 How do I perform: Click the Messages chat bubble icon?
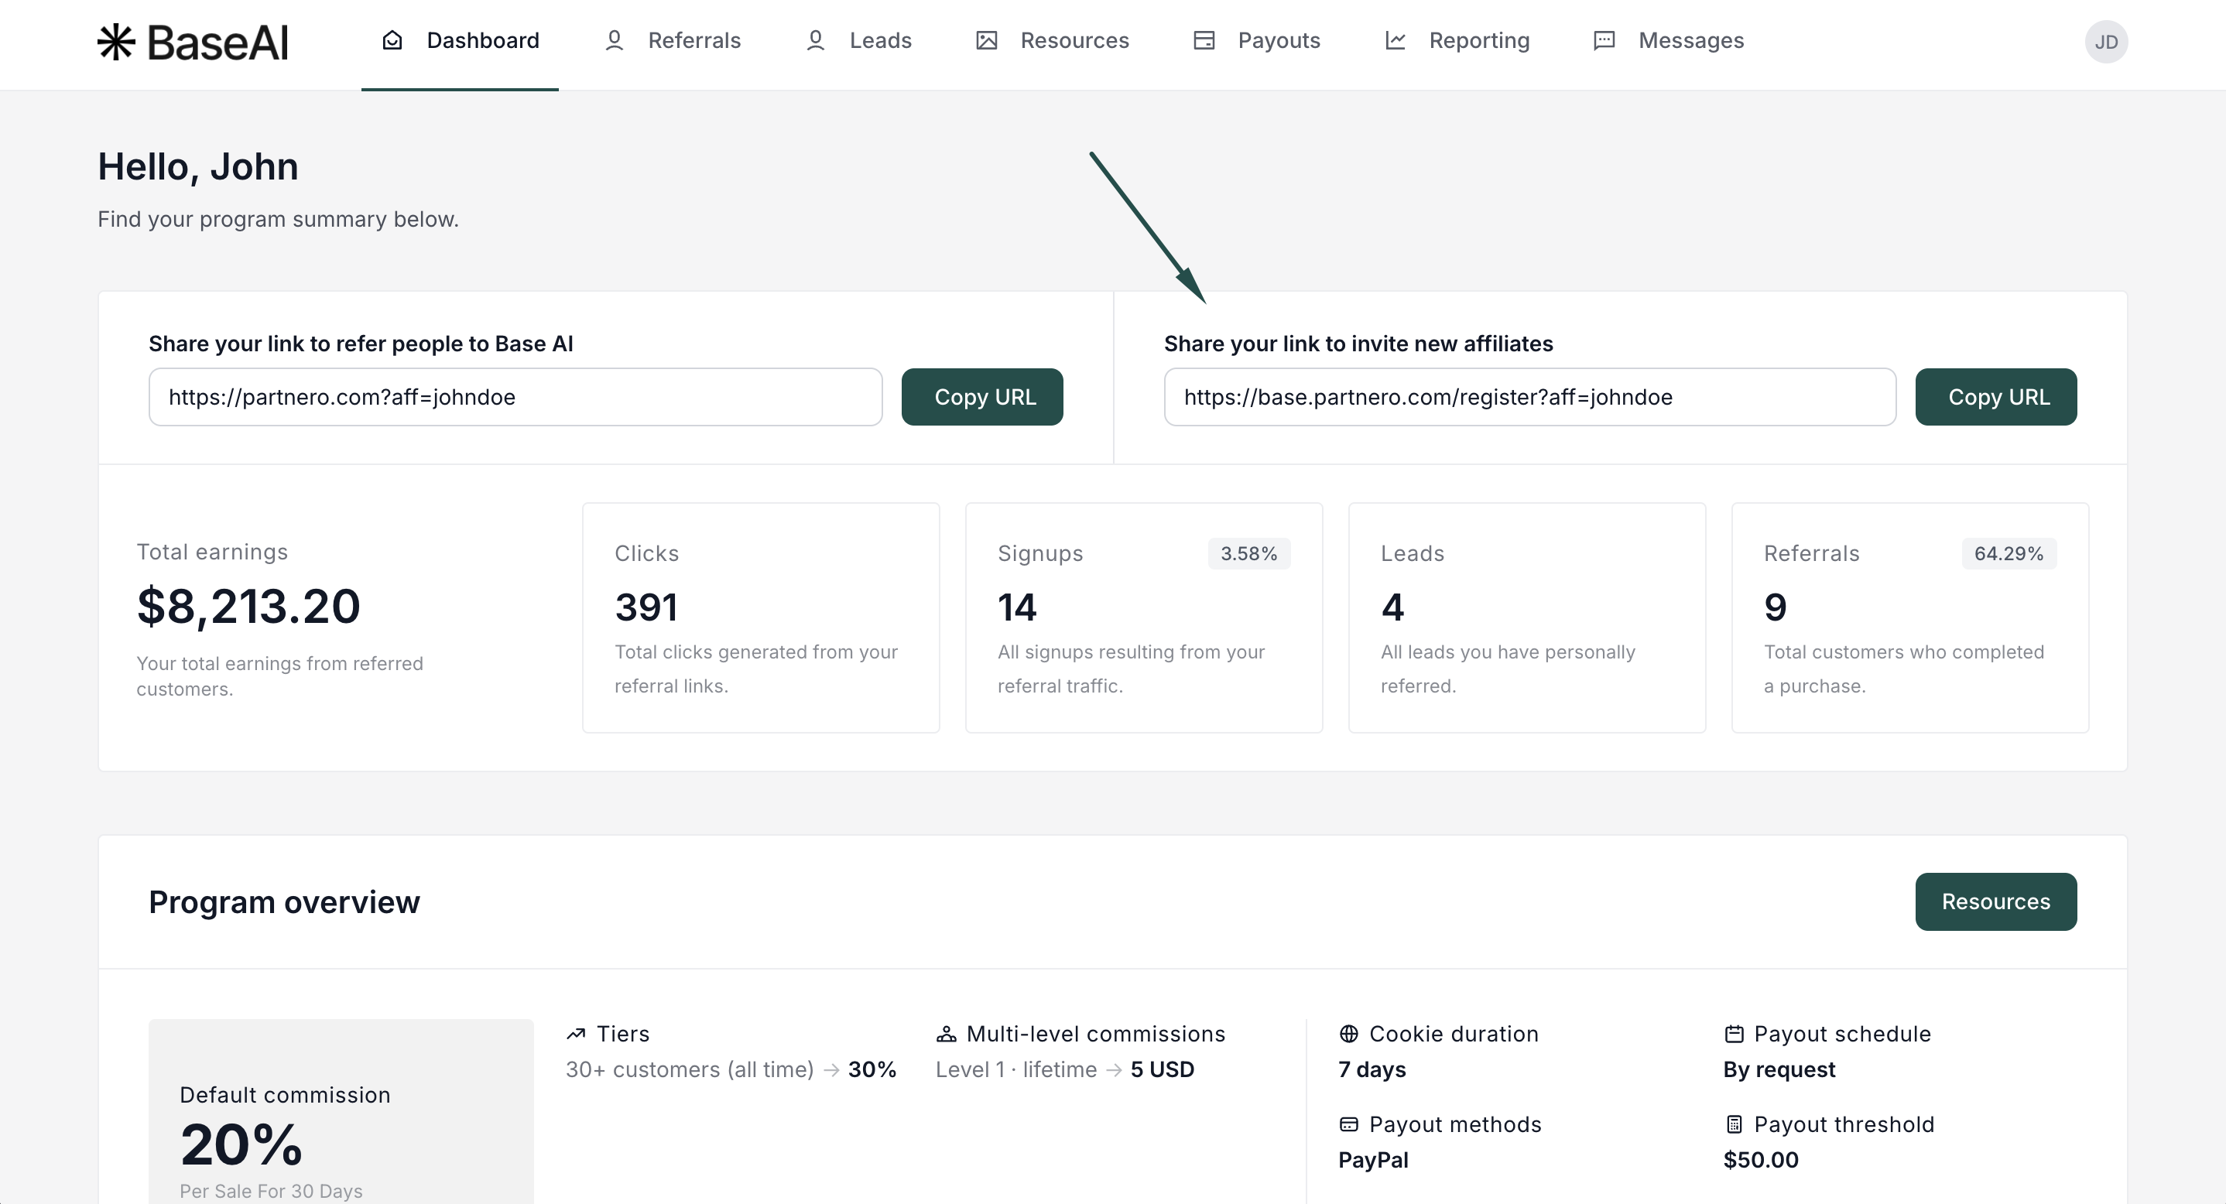coord(1604,40)
